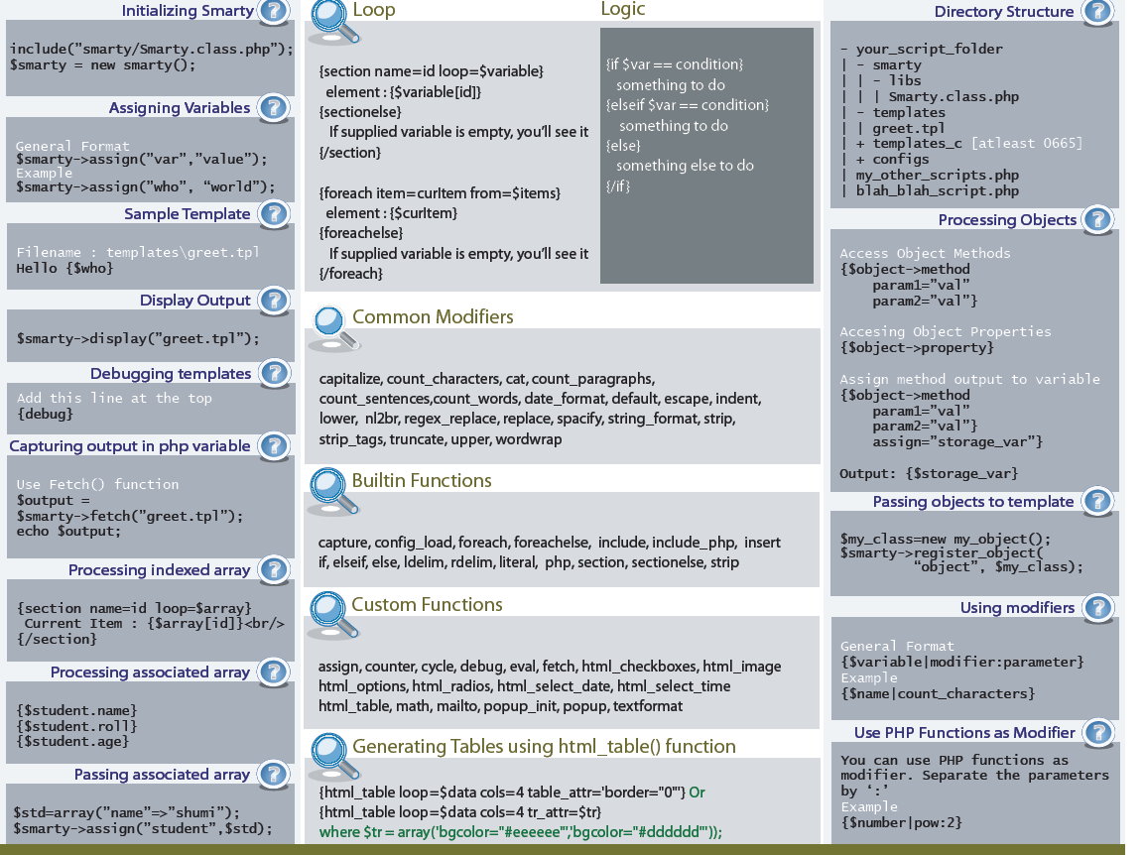Click the help icon beside Directory Structure
The width and height of the screenshot is (1145, 855).
1097,13
